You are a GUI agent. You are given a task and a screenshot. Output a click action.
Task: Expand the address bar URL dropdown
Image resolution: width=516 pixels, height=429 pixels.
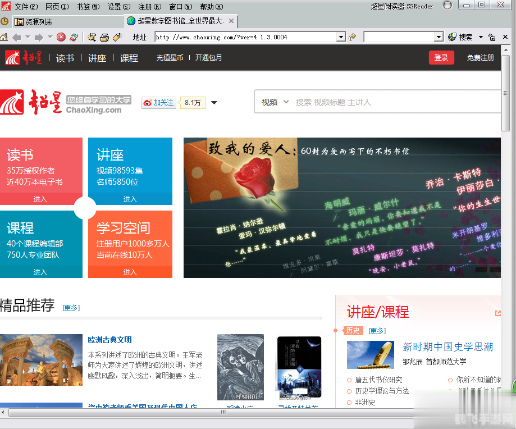(341, 37)
